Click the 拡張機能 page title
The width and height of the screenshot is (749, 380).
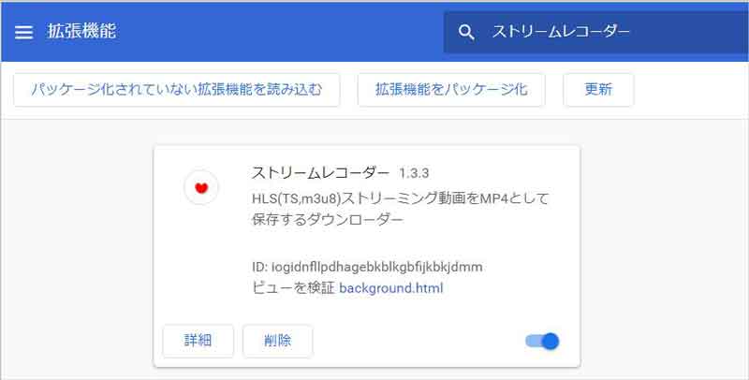[81, 32]
